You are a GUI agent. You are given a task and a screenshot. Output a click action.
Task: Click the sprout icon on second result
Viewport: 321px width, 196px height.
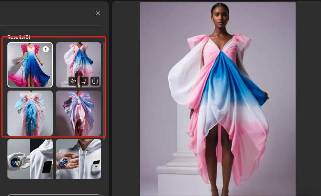[73, 81]
